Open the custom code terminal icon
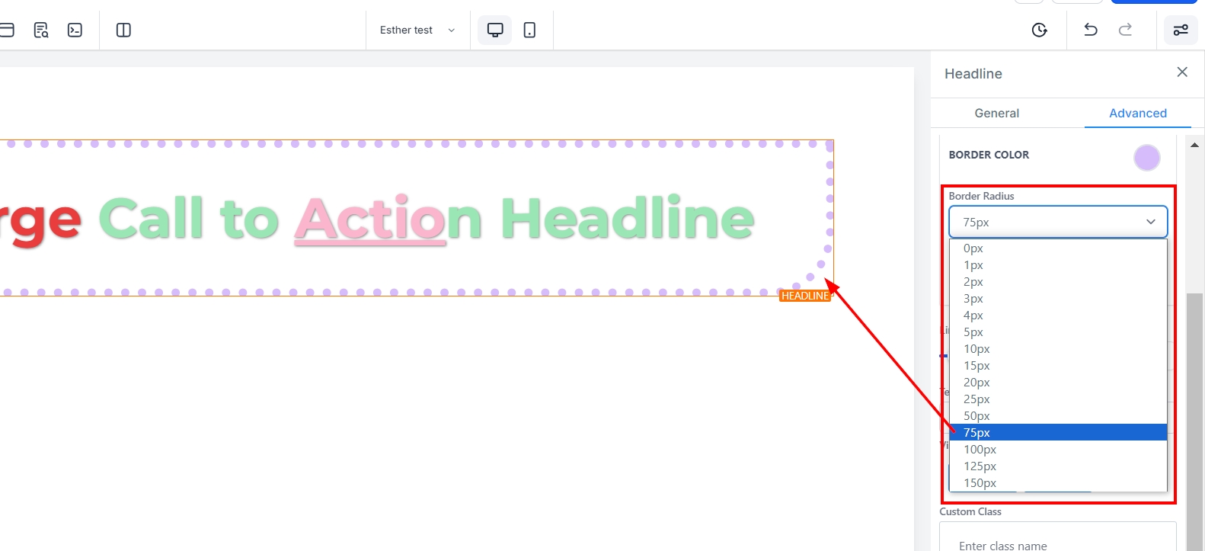This screenshot has width=1205, height=551. (x=75, y=30)
